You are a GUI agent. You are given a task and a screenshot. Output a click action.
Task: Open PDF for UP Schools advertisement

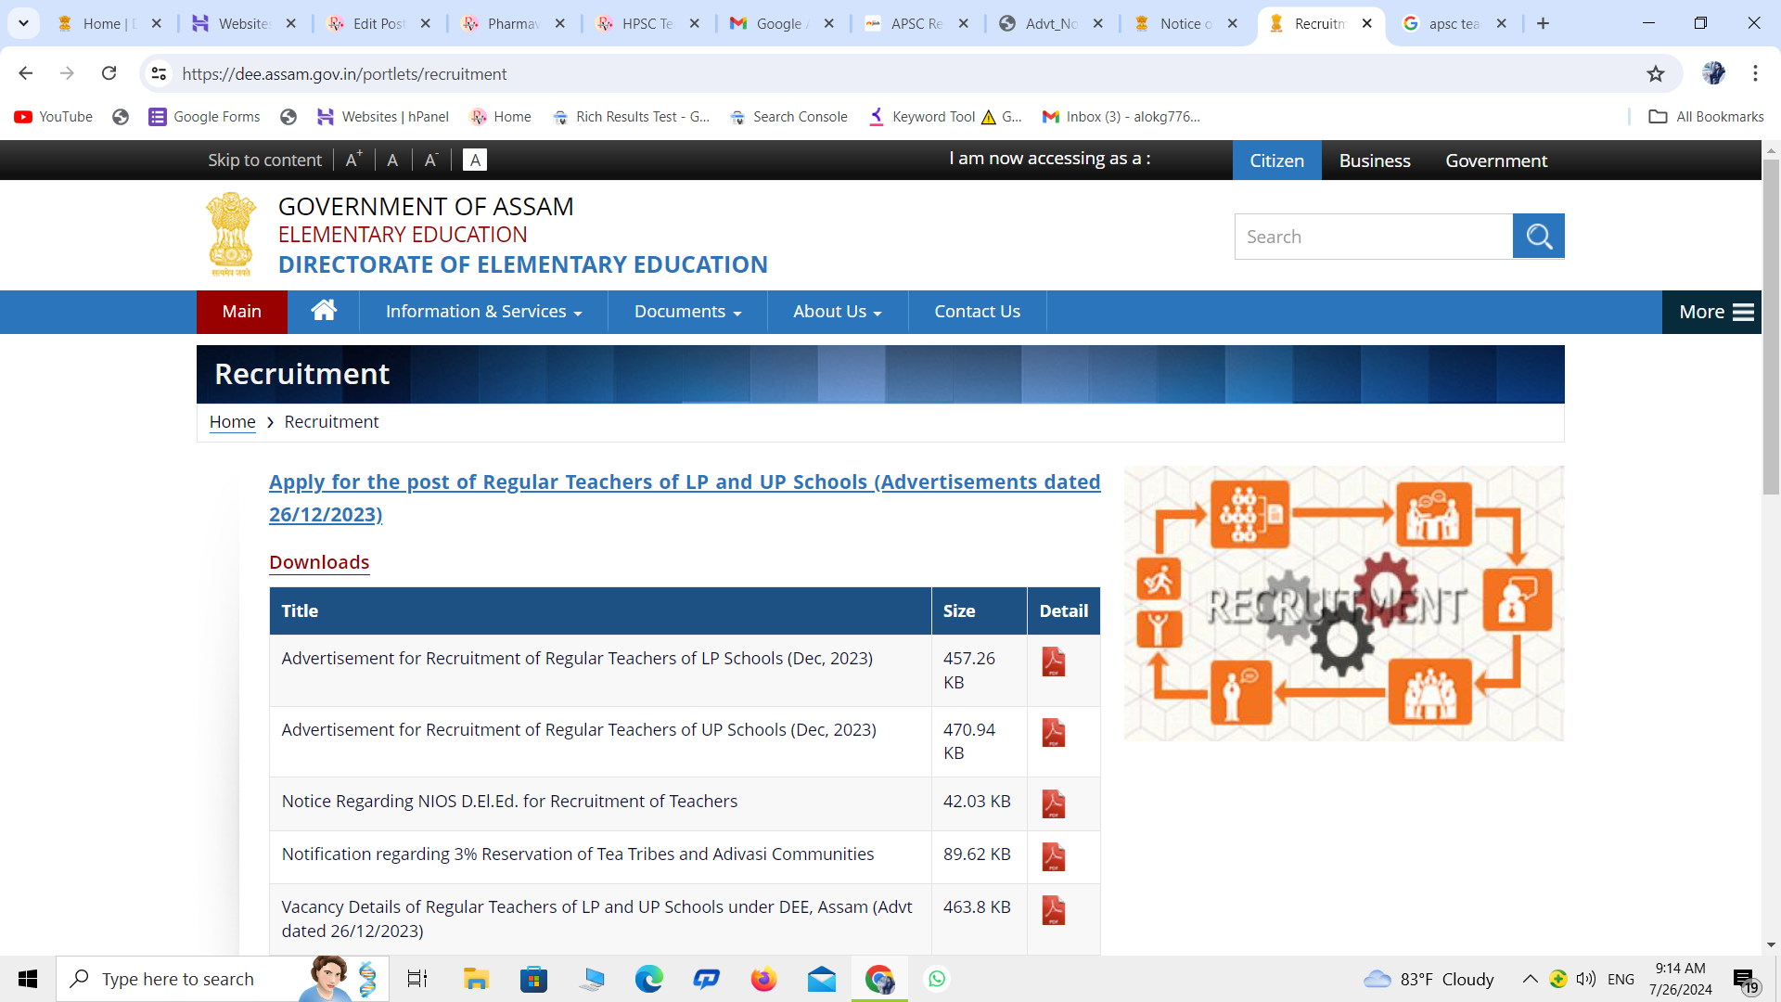1054,733
